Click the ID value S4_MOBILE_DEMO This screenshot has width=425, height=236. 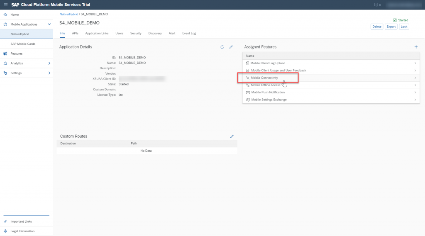[x=132, y=58]
